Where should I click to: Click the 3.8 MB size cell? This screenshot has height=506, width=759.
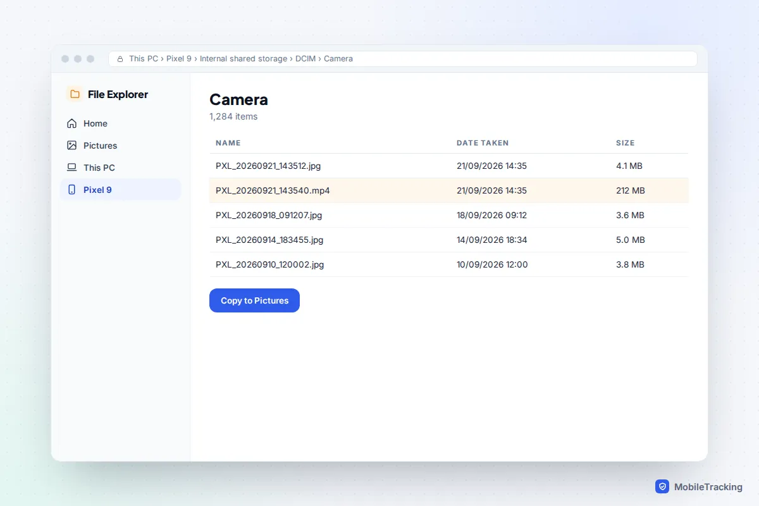tap(630, 264)
